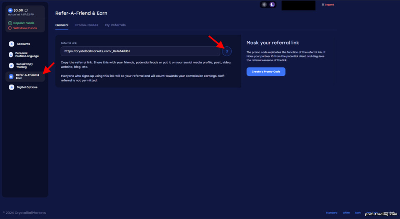Image resolution: width=400 pixels, height=219 pixels.
Task: Click the wallet icon beside the balance
Action: click(x=10, y=10)
